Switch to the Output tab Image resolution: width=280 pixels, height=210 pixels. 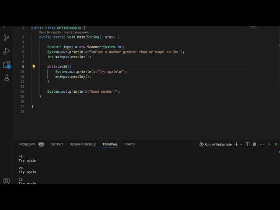[57, 144]
